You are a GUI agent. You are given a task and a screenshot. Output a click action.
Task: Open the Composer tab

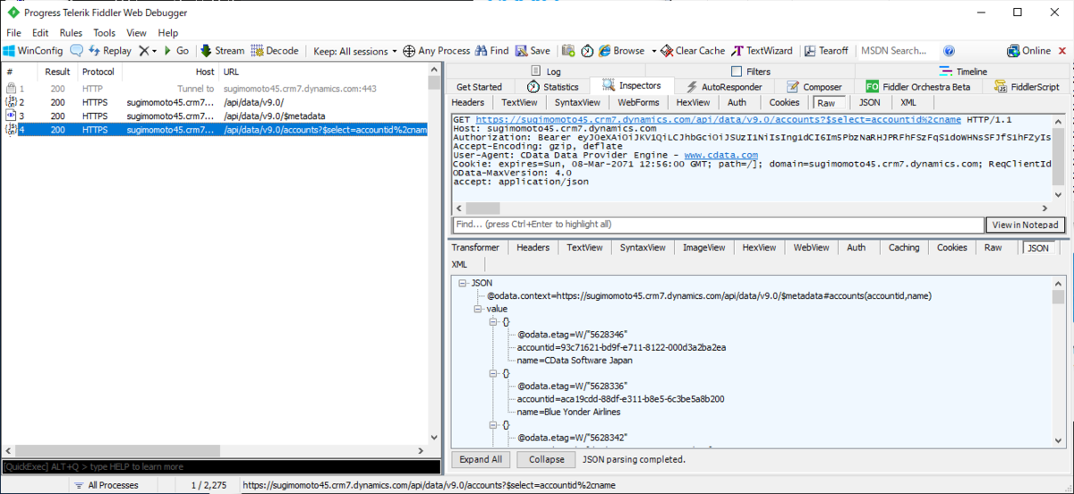pos(814,87)
